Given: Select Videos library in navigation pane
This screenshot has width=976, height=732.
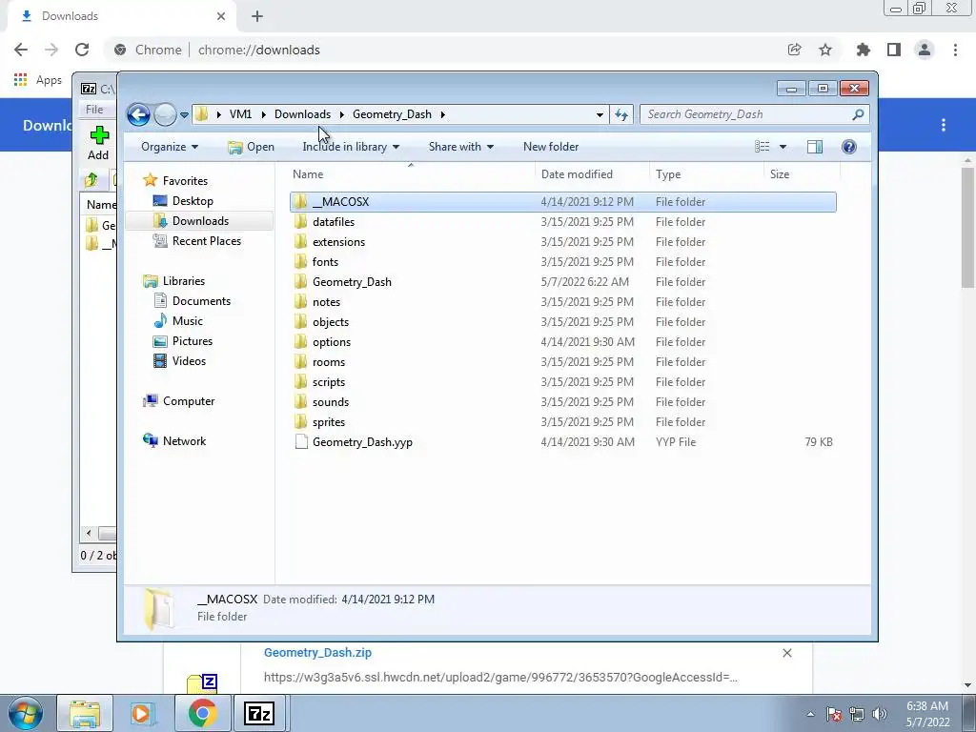Looking at the screenshot, I should point(189,361).
